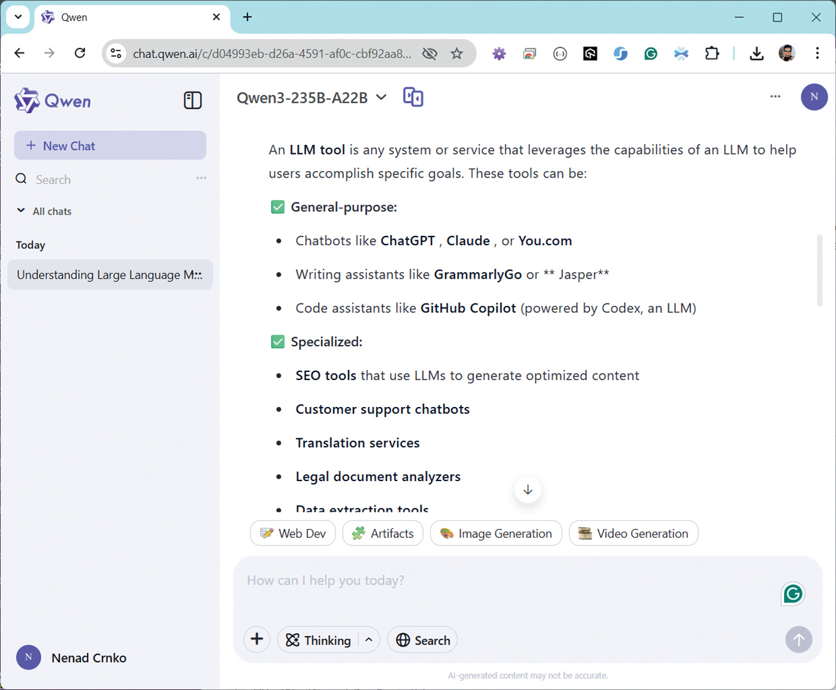The width and height of the screenshot is (836, 690).
Task: Click the plus attachment button in input box
Action: [x=257, y=640]
